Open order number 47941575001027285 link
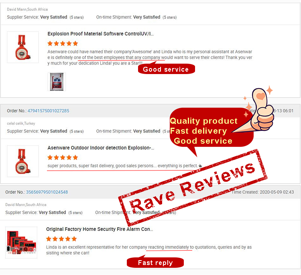This screenshot has width=301, height=275. 48,111
